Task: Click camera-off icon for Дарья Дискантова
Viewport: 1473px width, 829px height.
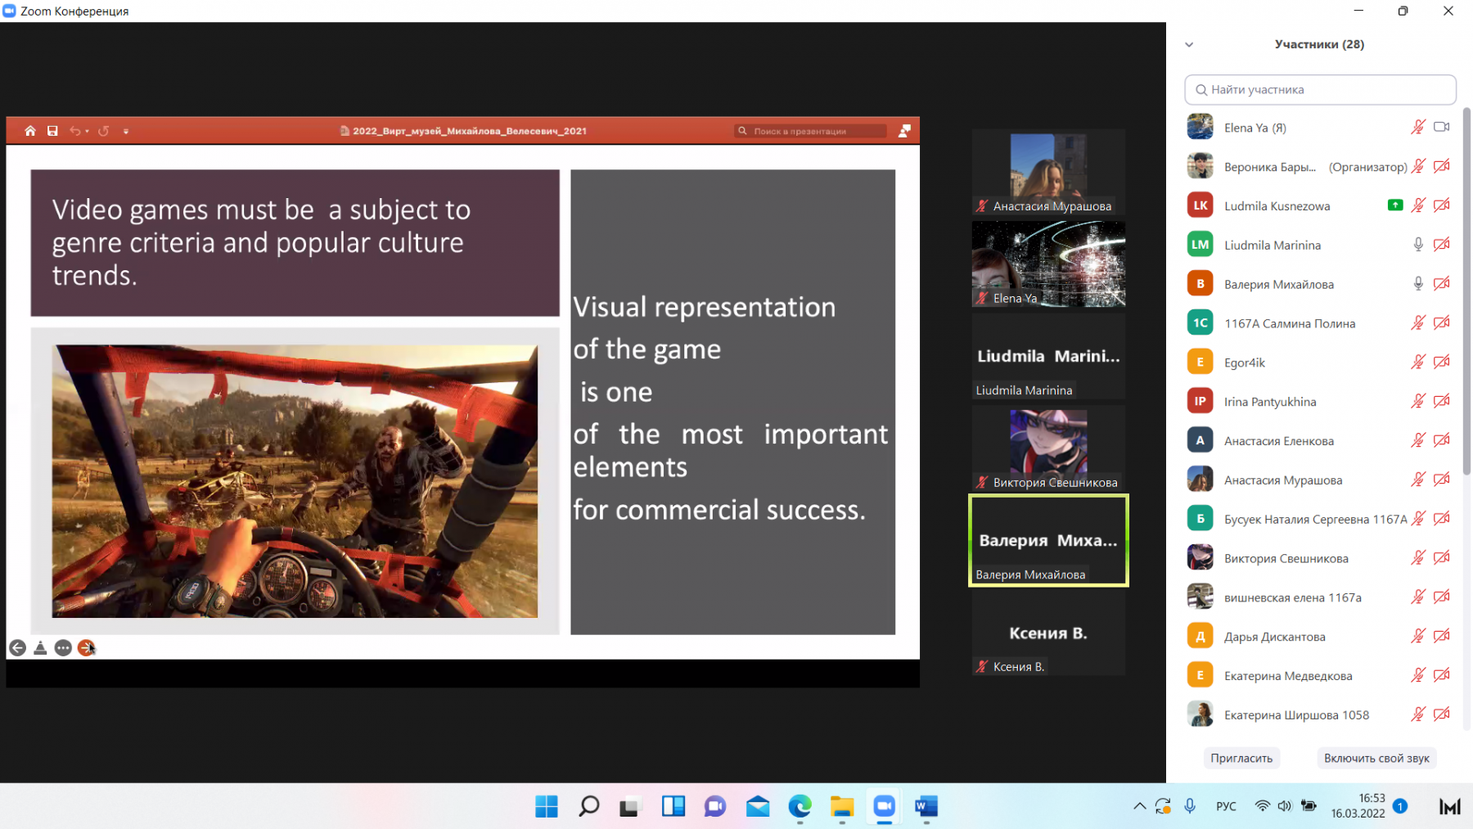Action: click(x=1442, y=636)
